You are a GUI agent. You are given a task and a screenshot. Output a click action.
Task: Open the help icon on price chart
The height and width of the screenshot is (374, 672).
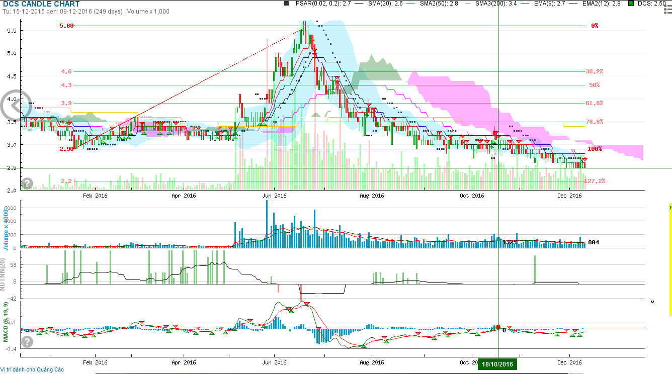(x=27, y=183)
